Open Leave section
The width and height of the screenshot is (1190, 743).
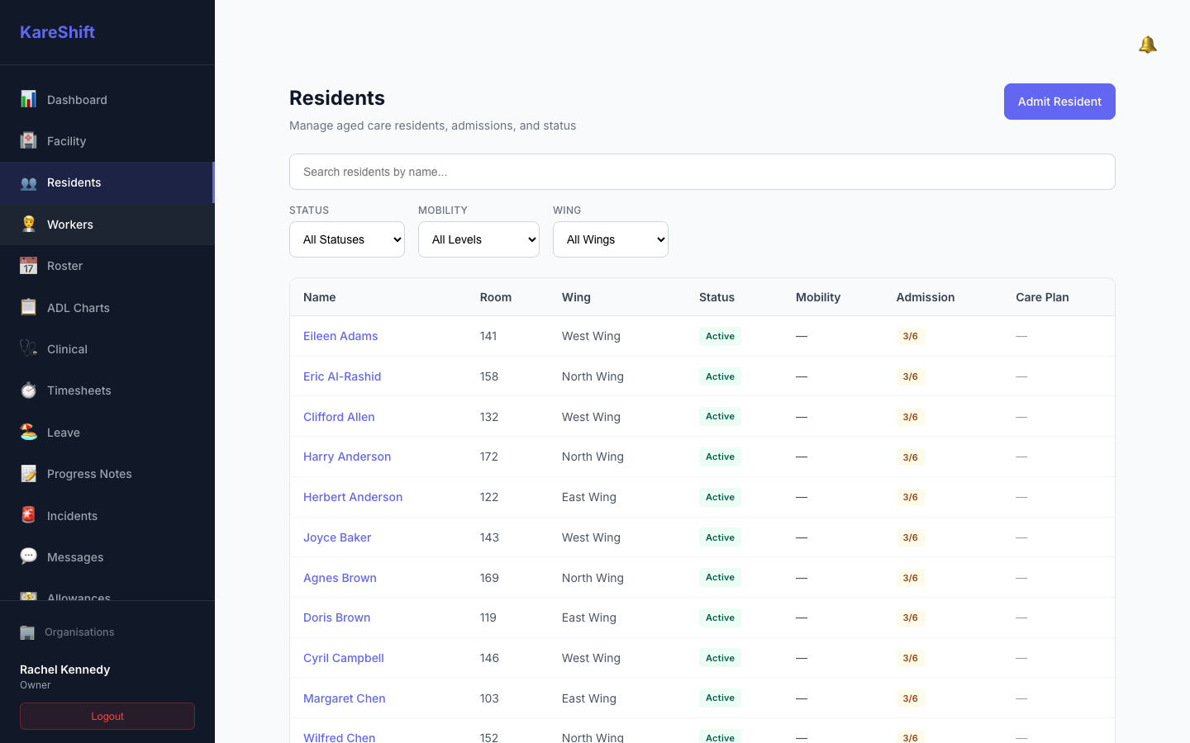(x=107, y=433)
